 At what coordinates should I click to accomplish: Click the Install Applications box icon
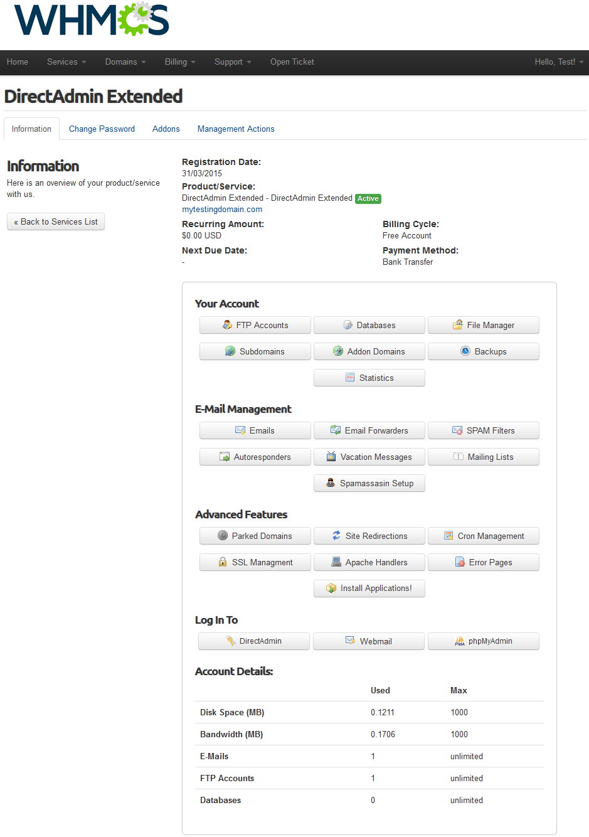(331, 588)
